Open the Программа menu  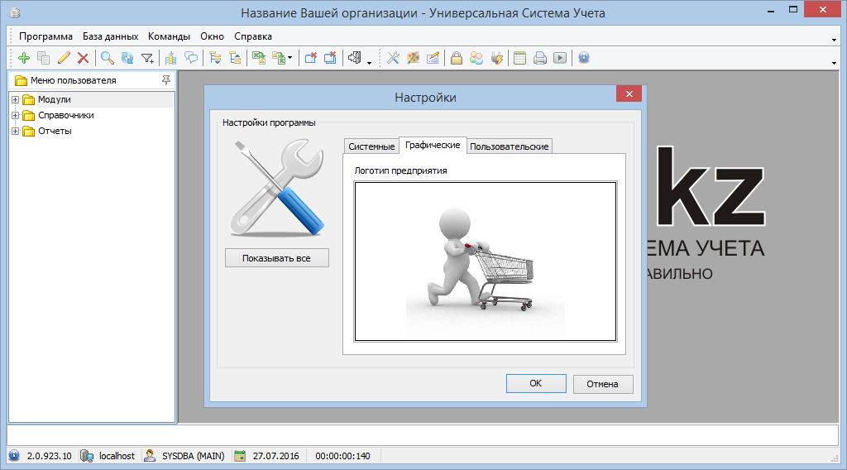point(45,36)
